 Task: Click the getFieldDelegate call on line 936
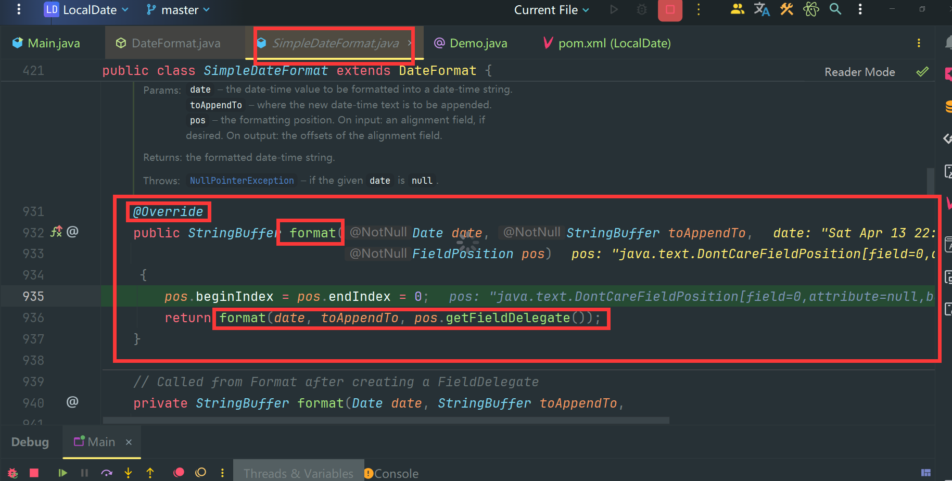507,318
